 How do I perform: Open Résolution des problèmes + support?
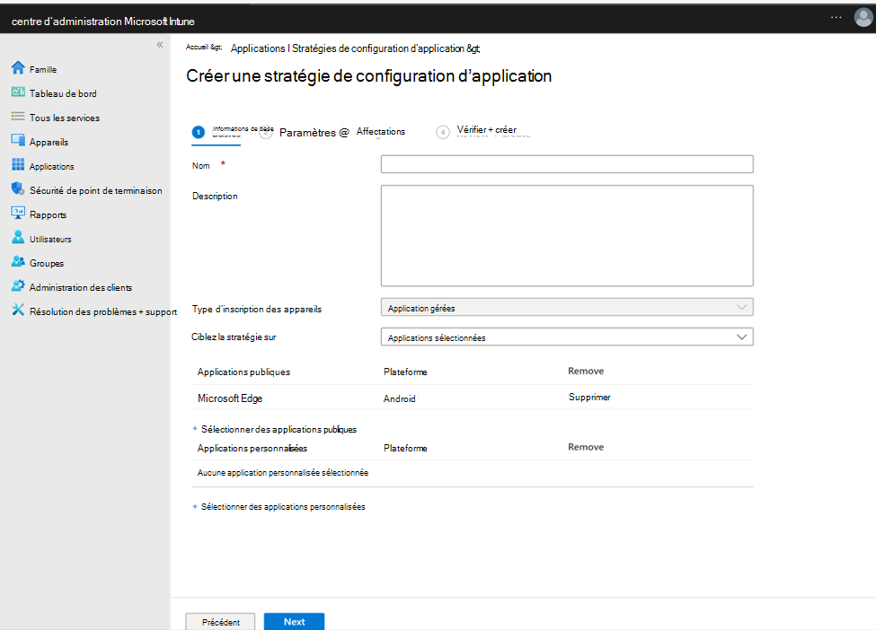[102, 312]
